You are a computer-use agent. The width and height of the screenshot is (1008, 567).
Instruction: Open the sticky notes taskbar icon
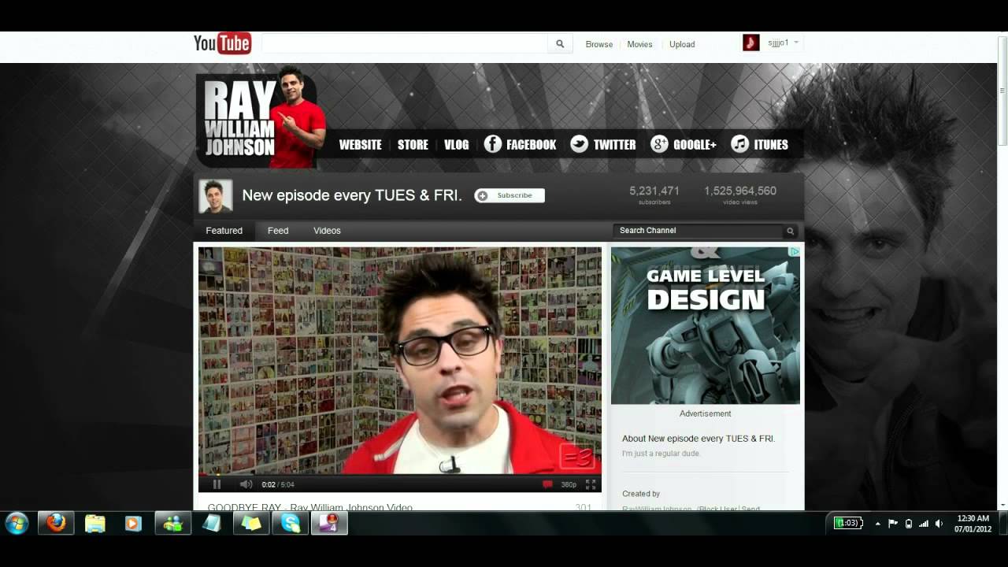click(251, 523)
